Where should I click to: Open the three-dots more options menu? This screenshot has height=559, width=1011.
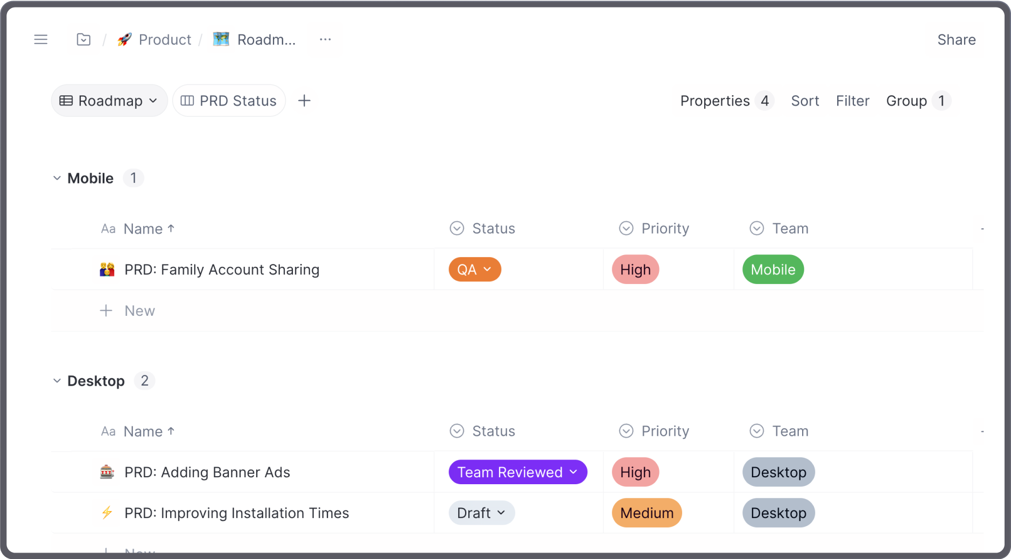click(x=325, y=39)
